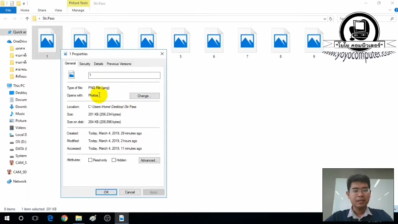Viewport: 398px width, 224px height.
Task: Select image thumbnail number 6
Action: [x=214, y=40]
